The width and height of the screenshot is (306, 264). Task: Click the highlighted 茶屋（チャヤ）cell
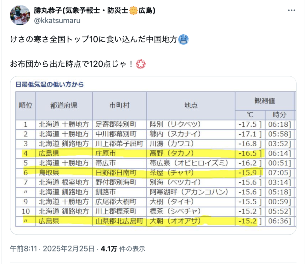[172, 173]
